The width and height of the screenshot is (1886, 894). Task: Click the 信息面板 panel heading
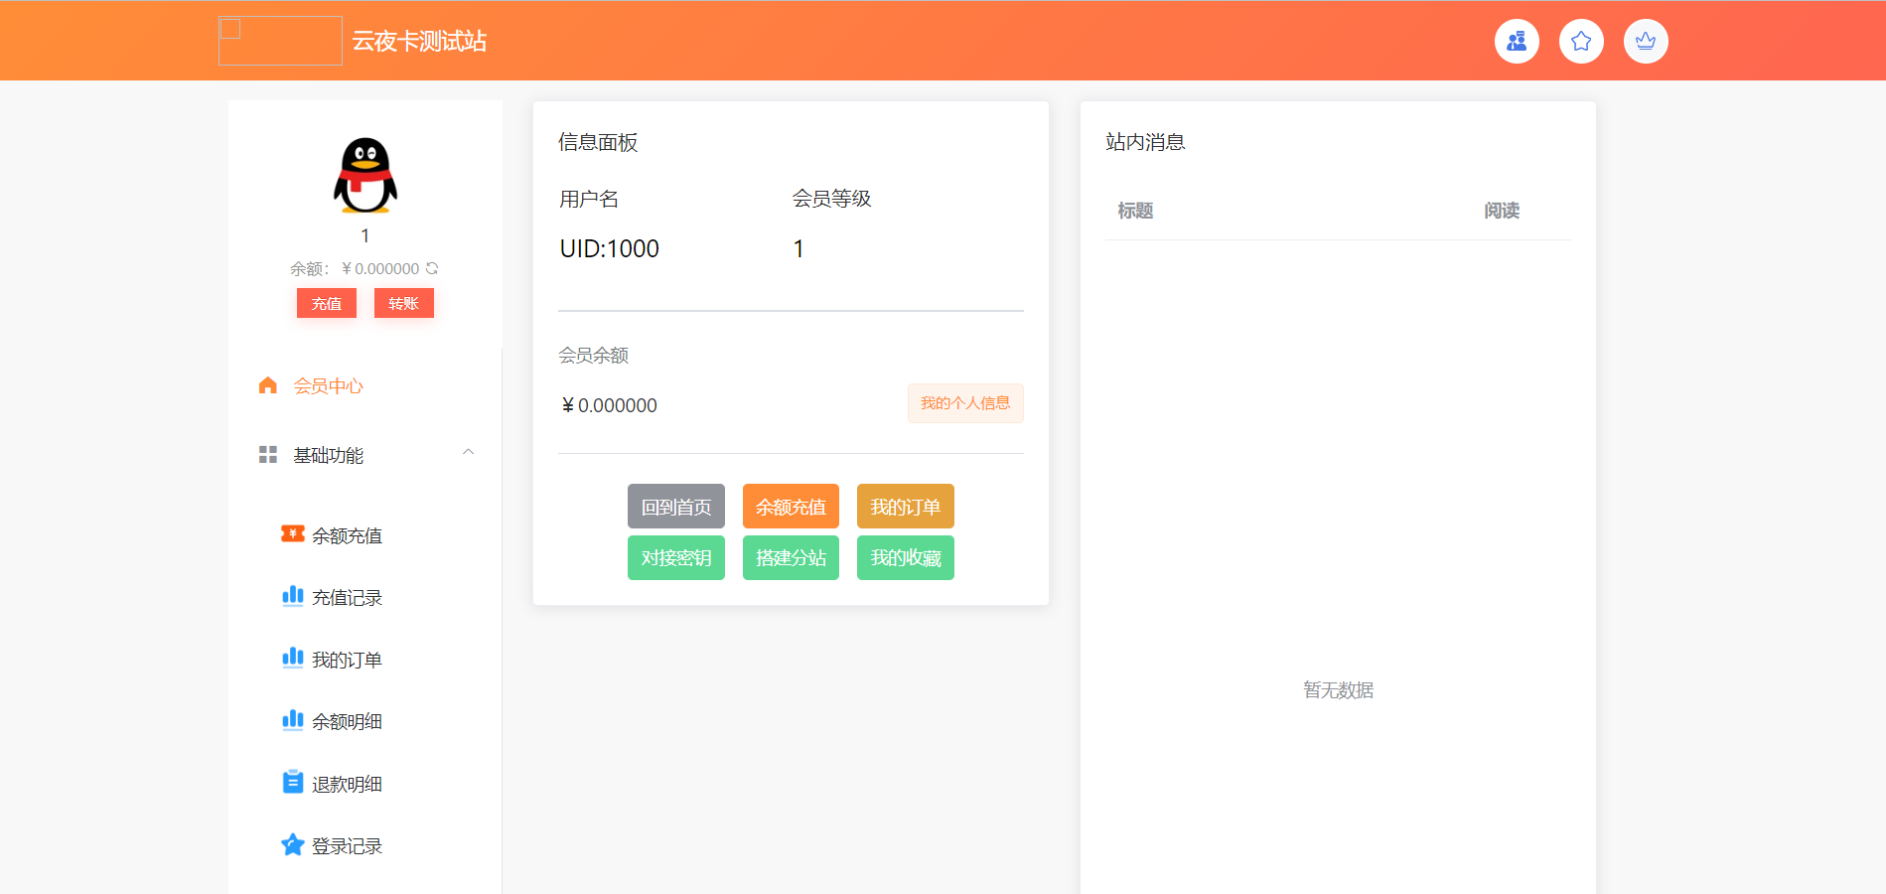click(598, 142)
